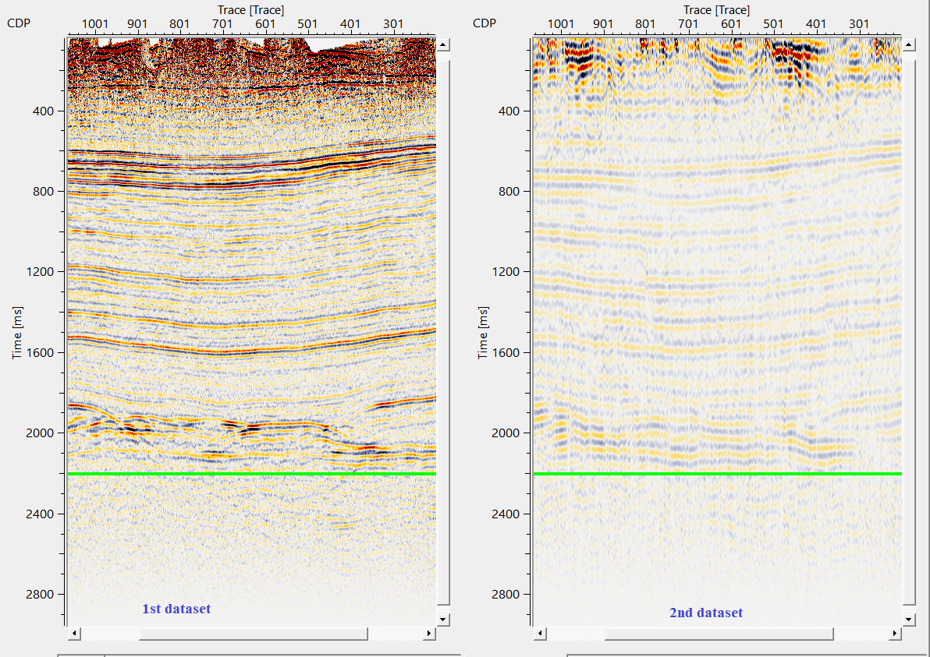Click the right arrow of the 1st dataset horizontal scrollbar
The height and width of the screenshot is (657, 930).
coord(428,634)
